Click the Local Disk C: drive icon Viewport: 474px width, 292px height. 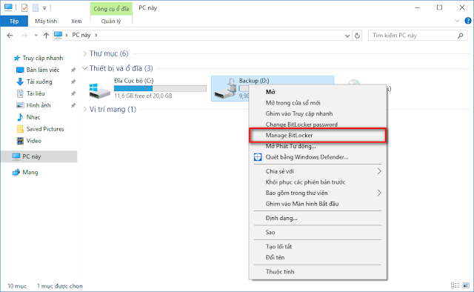pyautogui.click(x=100, y=91)
